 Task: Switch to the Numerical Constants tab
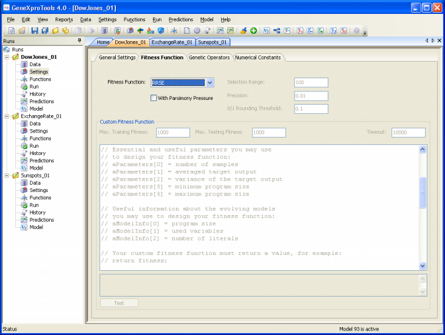[x=258, y=58]
